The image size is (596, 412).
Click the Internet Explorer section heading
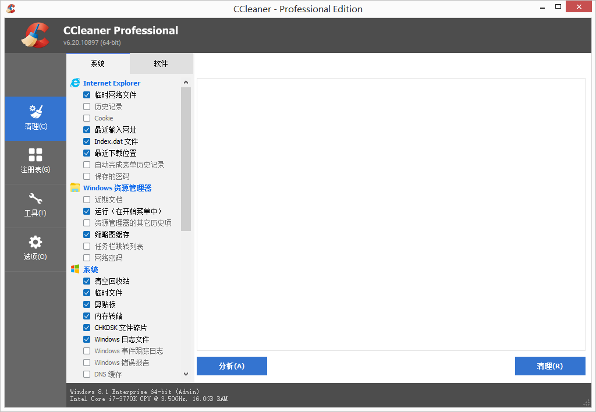click(x=112, y=83)
